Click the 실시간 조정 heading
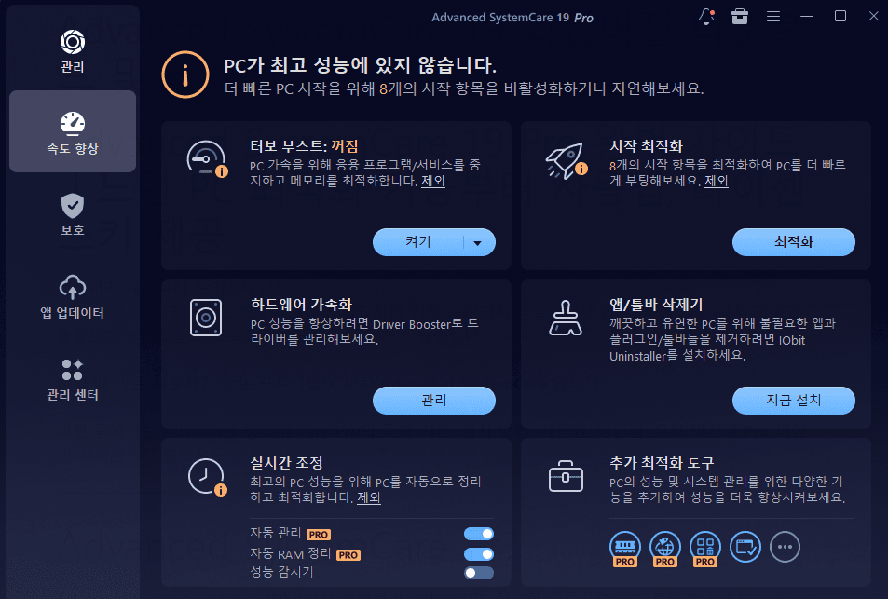Screen dimensions: 888x599 coord(287,463)
